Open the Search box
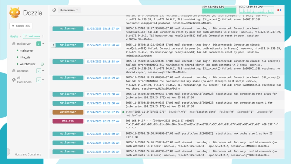This screenshot has width=291, height=164. 21,26
